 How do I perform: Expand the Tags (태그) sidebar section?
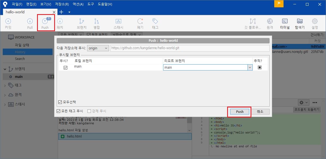[x=5, y=85]
